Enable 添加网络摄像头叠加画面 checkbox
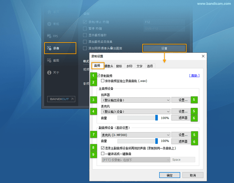The width and height of the screenshot is (234, 183). coord(85,48)
